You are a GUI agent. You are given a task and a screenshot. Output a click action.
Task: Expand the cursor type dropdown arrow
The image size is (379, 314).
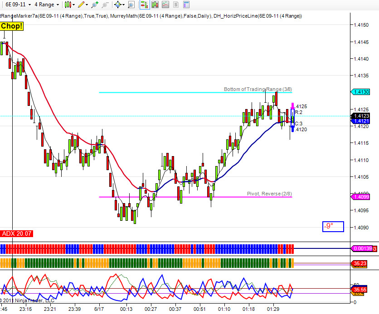coord(123,5)
